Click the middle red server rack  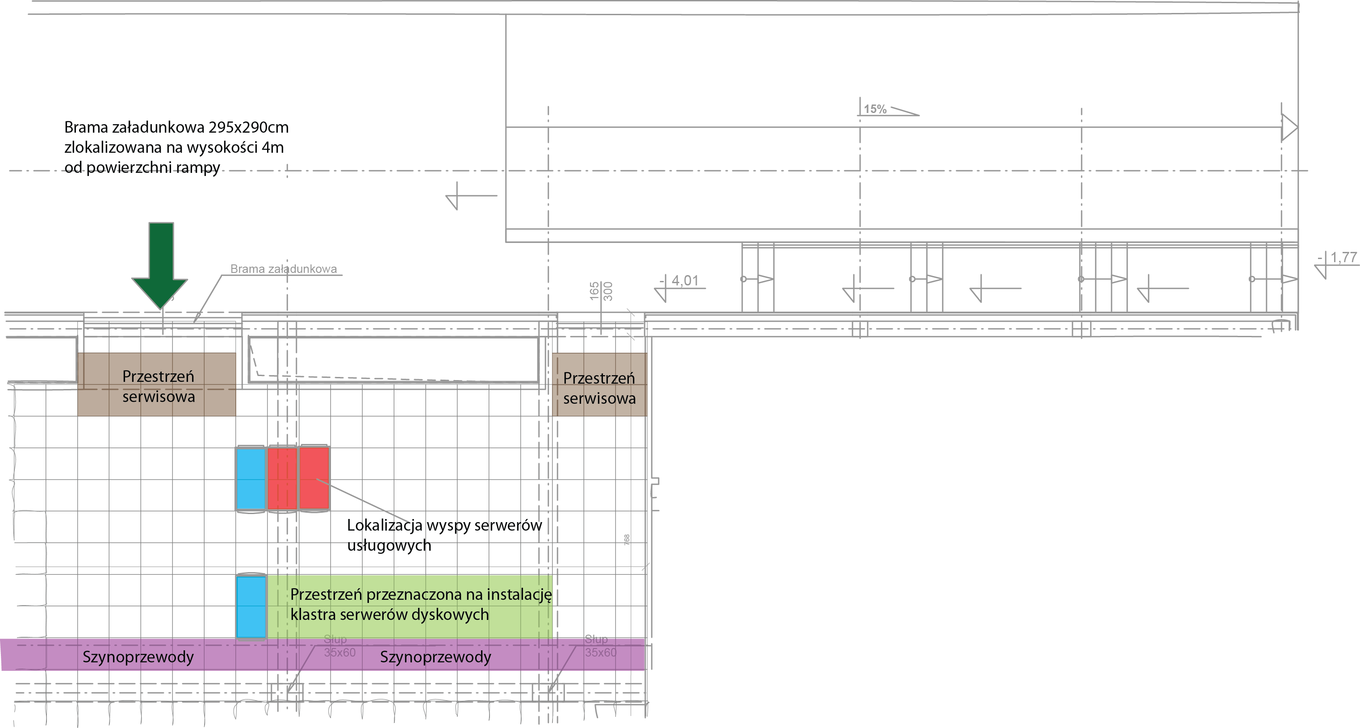[282, 478]
